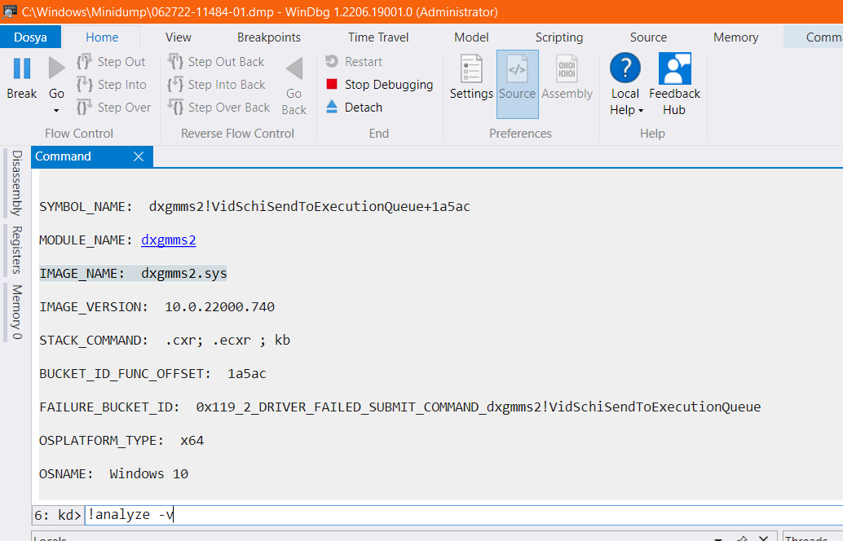Toggle the Assembly mode button
Viewport: 843px width, 541px height.
567,77
